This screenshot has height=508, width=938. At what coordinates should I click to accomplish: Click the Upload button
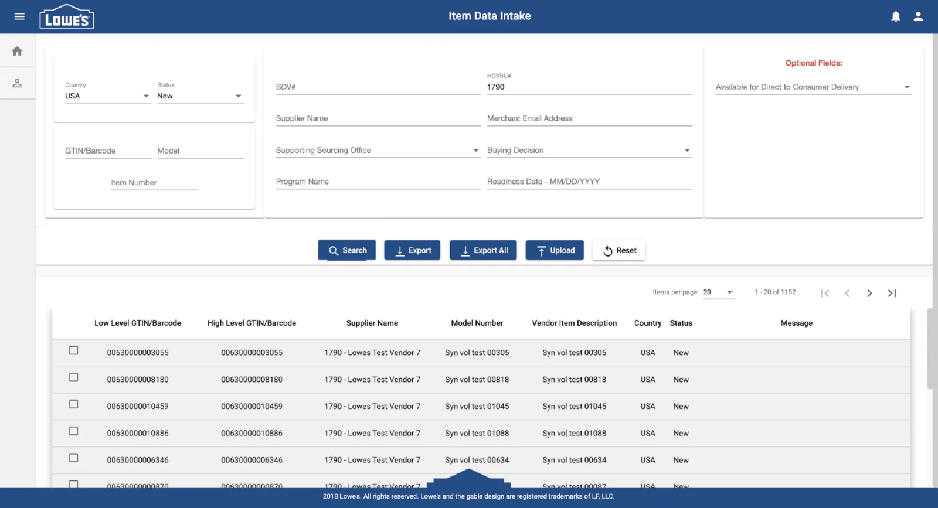click(555, 250)
